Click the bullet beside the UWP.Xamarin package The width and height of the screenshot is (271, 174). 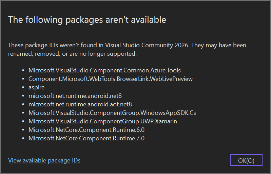pos(23,121)
